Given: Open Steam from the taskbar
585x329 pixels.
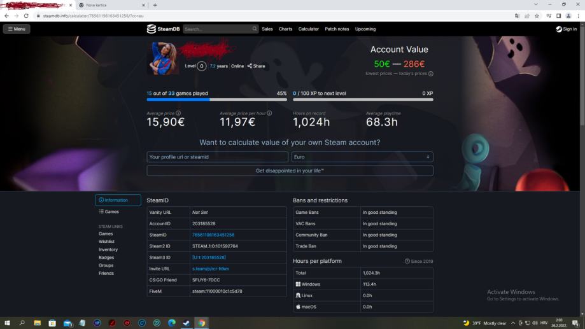Looking at the screenshot, I should (x=187, y=323).
